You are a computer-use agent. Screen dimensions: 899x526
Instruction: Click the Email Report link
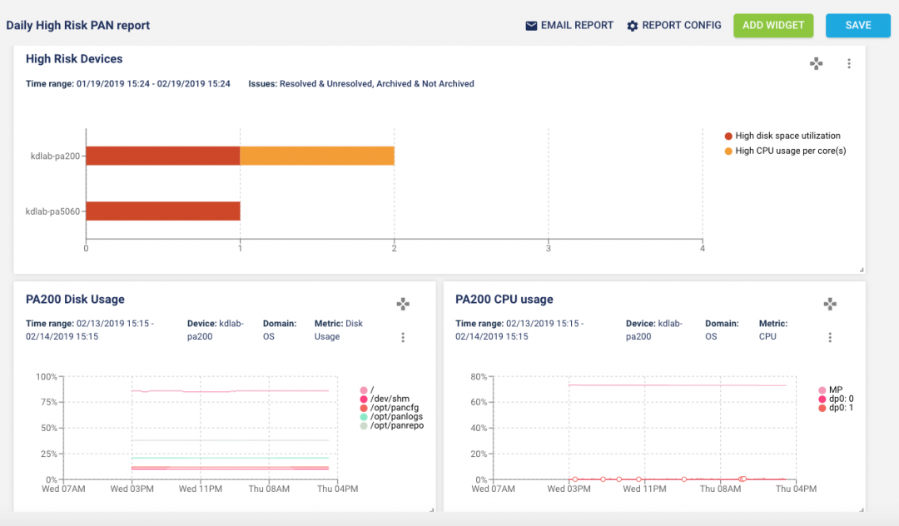tap(577, 26)
